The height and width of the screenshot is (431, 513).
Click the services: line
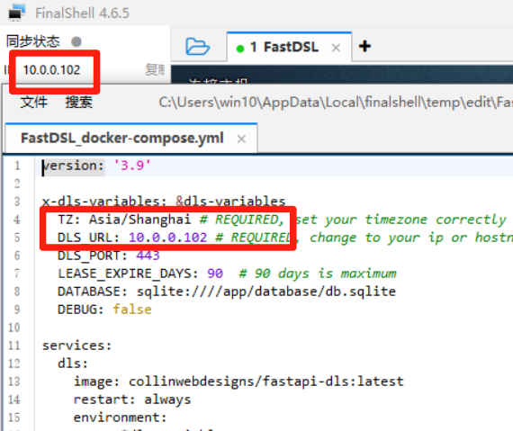(77, 346)
